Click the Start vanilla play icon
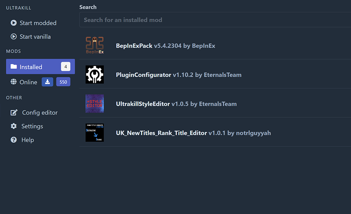 [x=14, y=37]
